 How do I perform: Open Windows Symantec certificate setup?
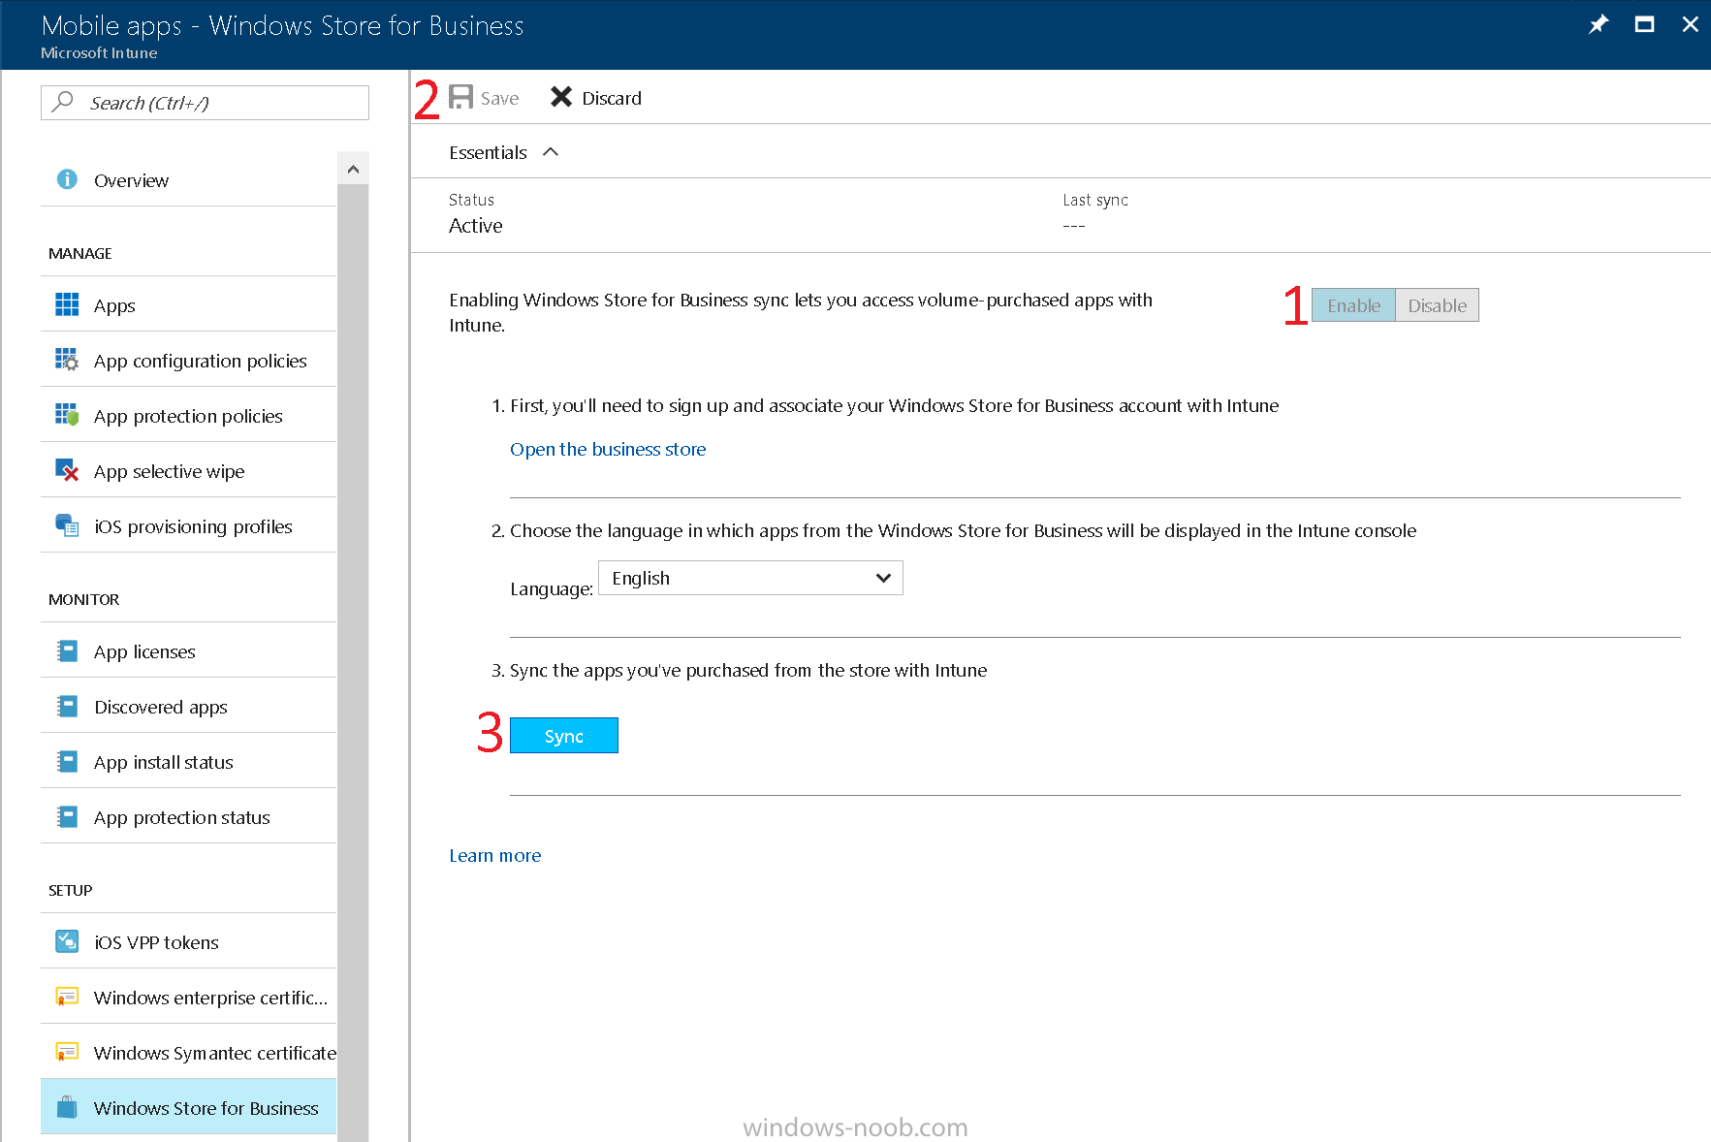(x=189, y=1052)
